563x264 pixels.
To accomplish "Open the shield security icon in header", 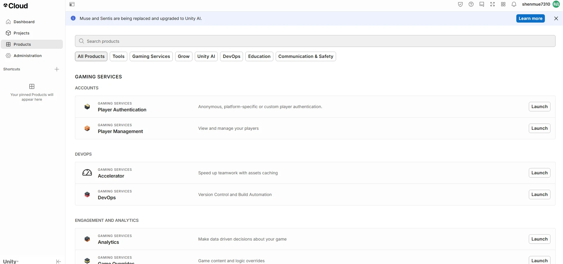I will pos(460,4).
